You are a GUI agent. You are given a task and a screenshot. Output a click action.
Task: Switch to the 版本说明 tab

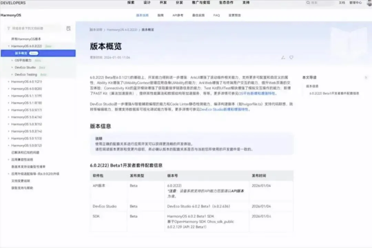click(142, 15)
